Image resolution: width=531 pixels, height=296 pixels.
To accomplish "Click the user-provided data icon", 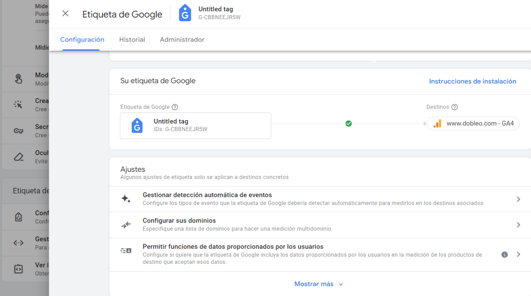I will click(126, 251).
